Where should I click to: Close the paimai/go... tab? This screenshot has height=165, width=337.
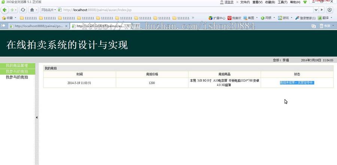tap(66, 26)
